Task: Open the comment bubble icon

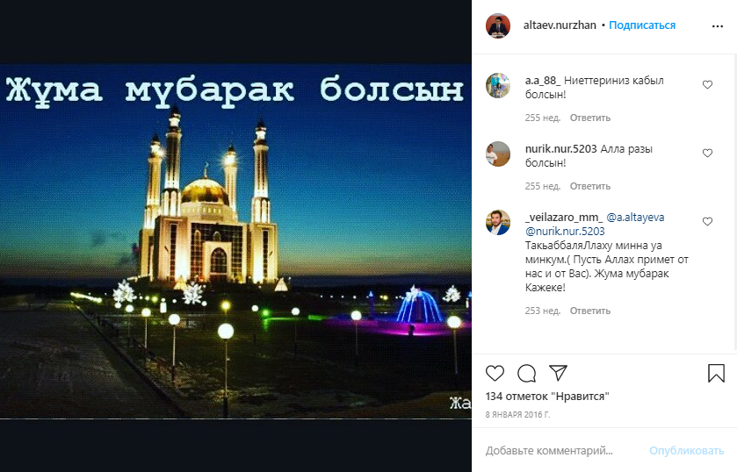Action: [526, 374]
